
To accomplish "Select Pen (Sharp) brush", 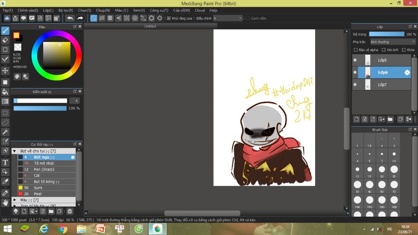I will pyautogui.click(x=47, y=169).
